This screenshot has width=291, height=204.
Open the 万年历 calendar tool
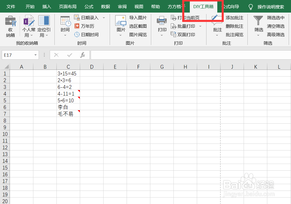pos(77,26)
